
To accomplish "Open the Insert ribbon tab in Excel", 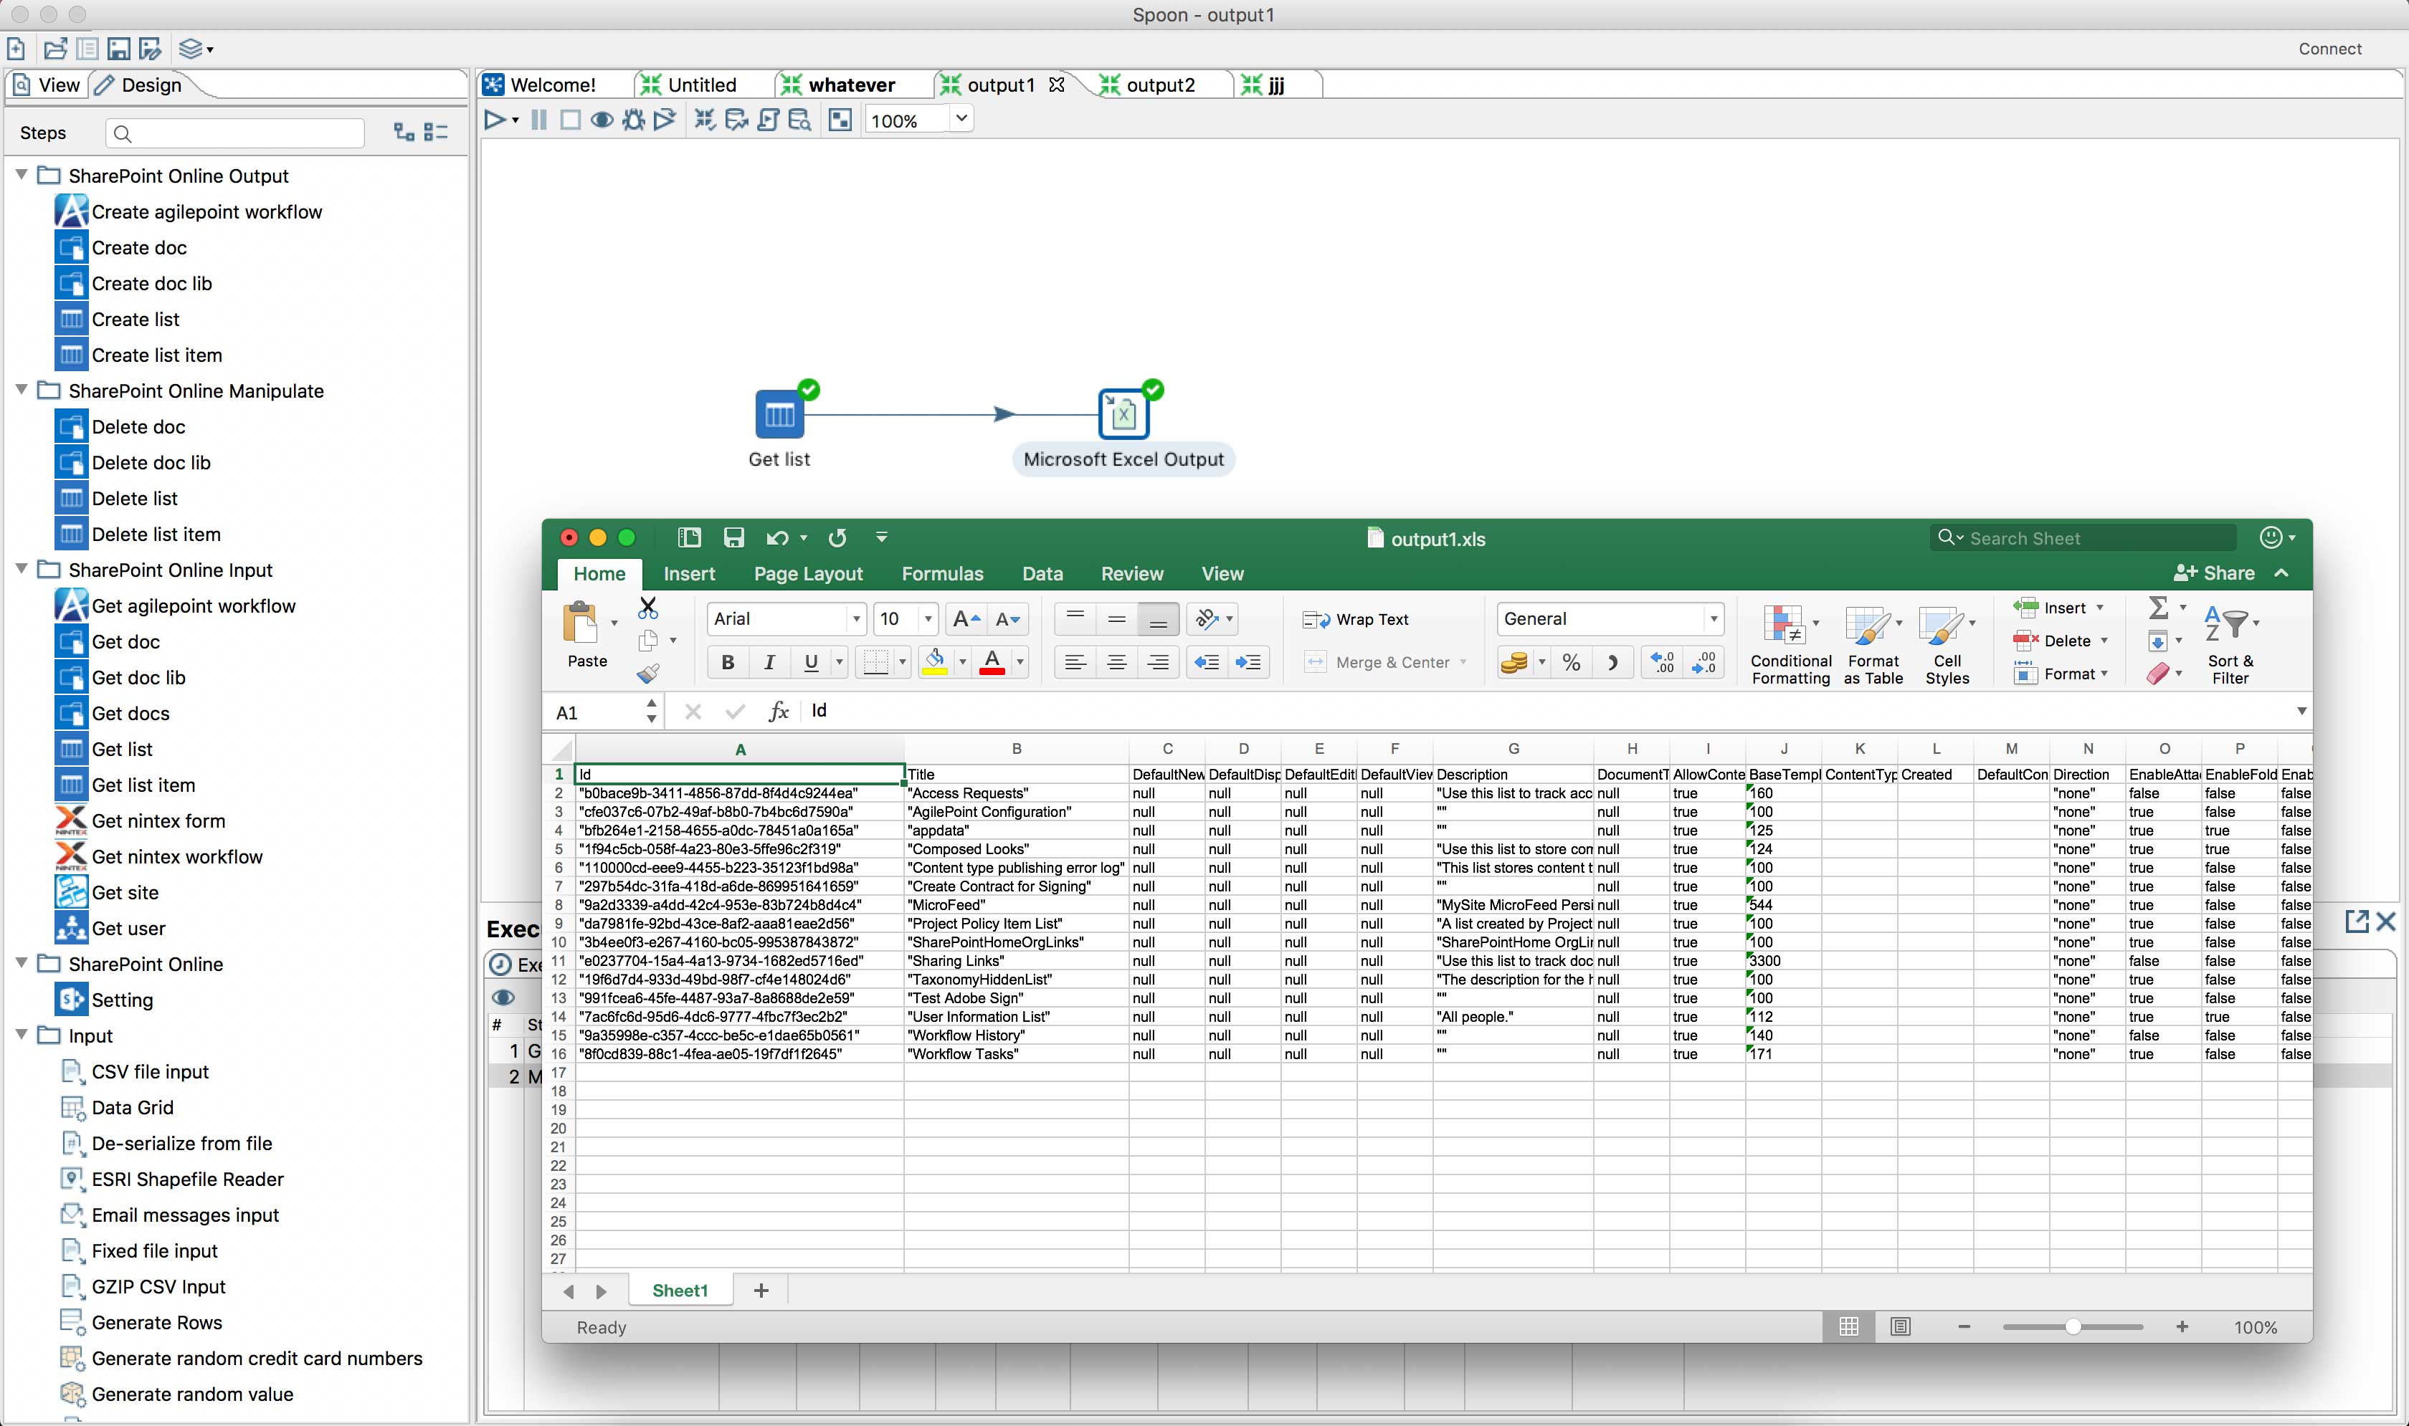I will pos(688,574).
